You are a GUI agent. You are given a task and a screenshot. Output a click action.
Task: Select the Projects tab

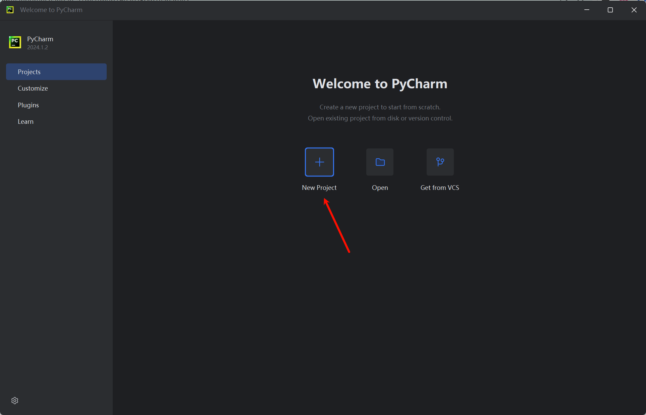(56, 72)
